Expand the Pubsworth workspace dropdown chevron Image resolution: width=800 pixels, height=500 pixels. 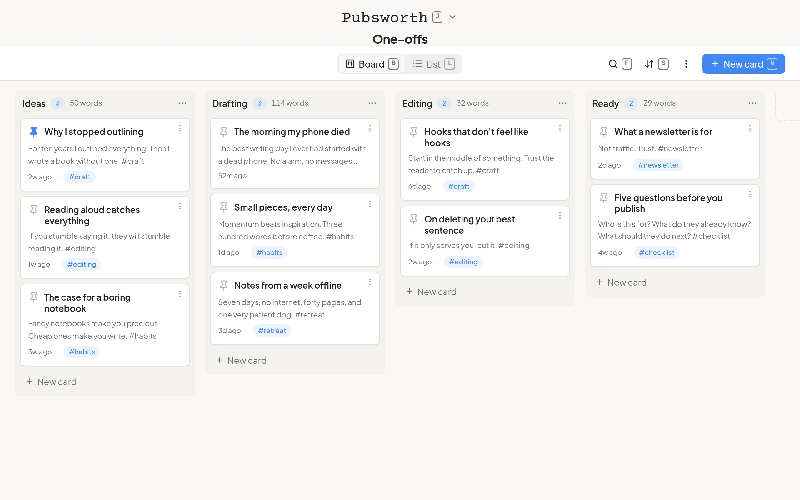click(x=452, y=17)
